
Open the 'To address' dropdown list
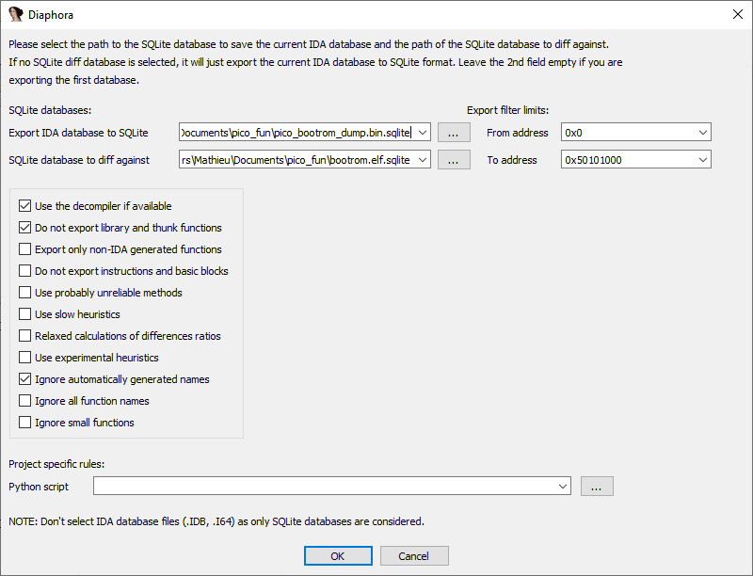[x=701, y=160]
